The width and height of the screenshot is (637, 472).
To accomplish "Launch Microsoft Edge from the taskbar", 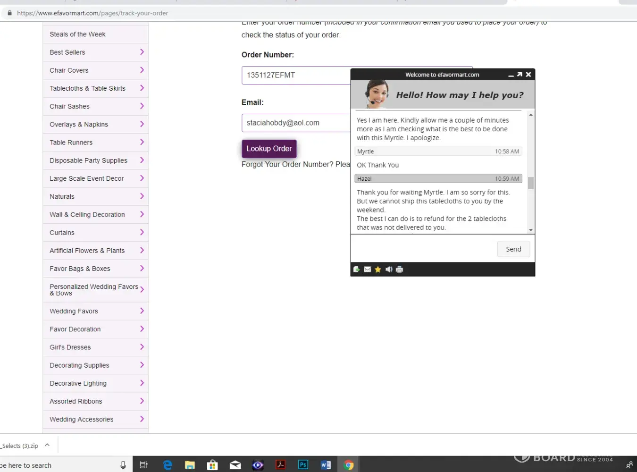I will click(168, 465).
